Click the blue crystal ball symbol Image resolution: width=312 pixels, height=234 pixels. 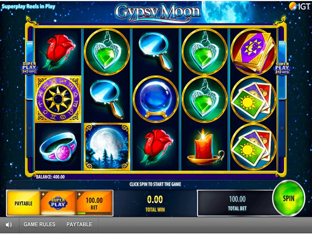coord(156,99)
